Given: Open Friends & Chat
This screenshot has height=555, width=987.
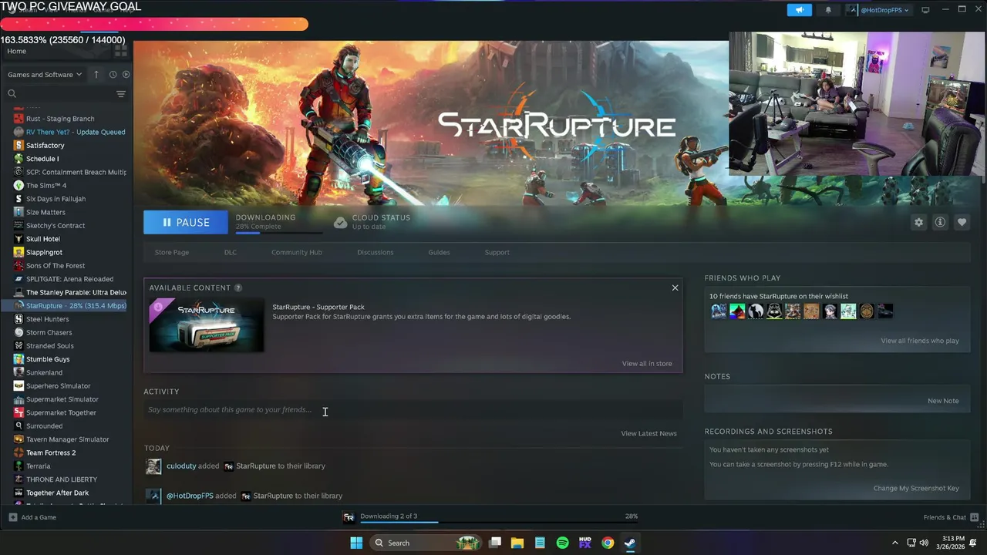Looking at the screenshot, I should pos(951,517).
